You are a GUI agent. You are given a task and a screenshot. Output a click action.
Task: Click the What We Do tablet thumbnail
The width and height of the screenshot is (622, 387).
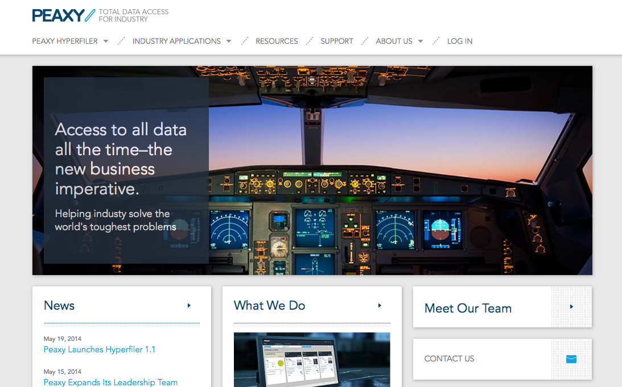(312, 360)
